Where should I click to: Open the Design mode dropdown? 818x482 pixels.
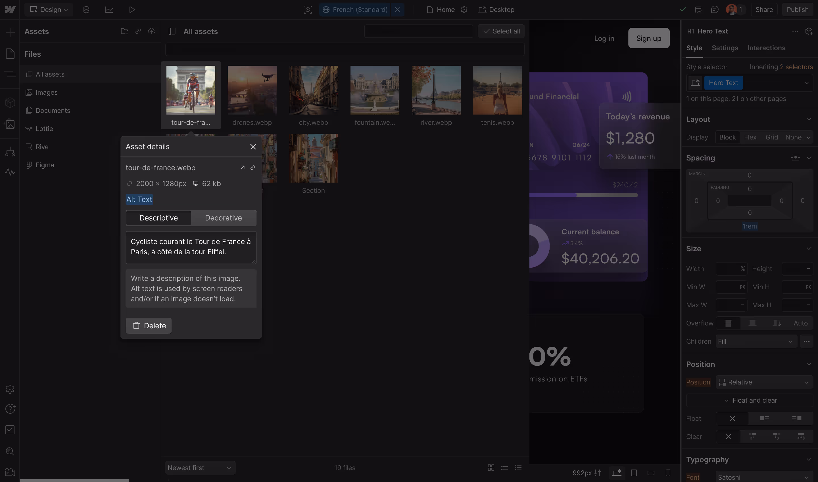[x=49, y=10]
